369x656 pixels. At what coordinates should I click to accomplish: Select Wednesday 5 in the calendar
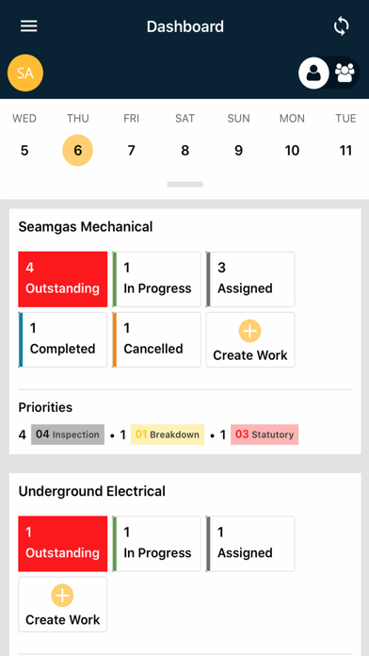(24, 150)
